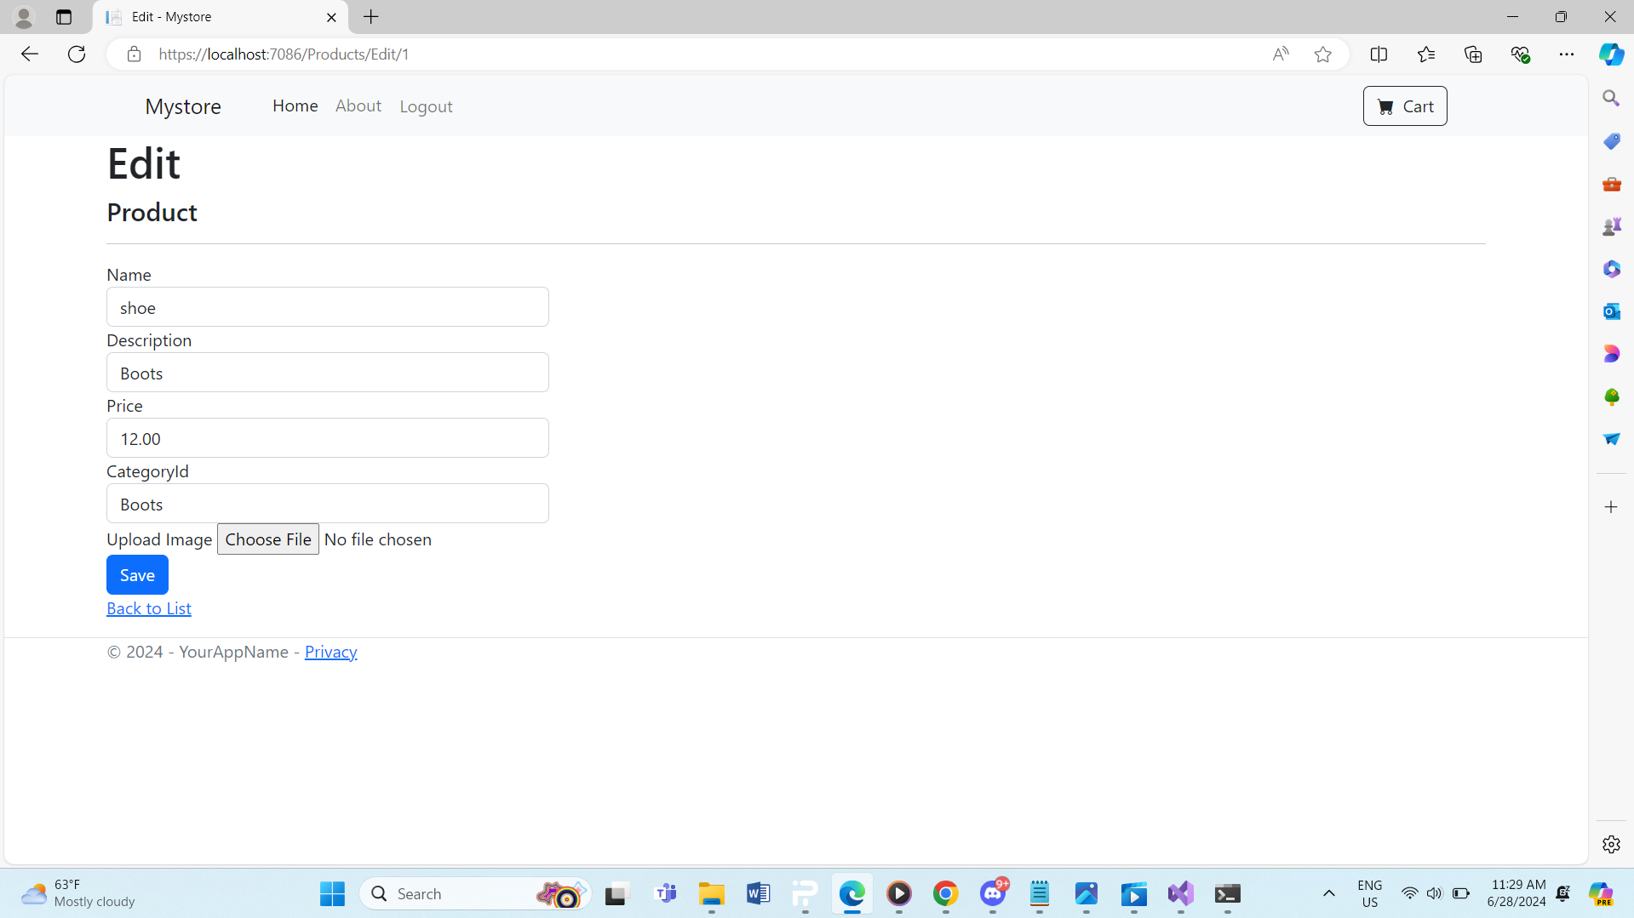This screenshot has height=918, width=1634.
Task: Open Browser Essentials
Action: tap(1520, 54)
